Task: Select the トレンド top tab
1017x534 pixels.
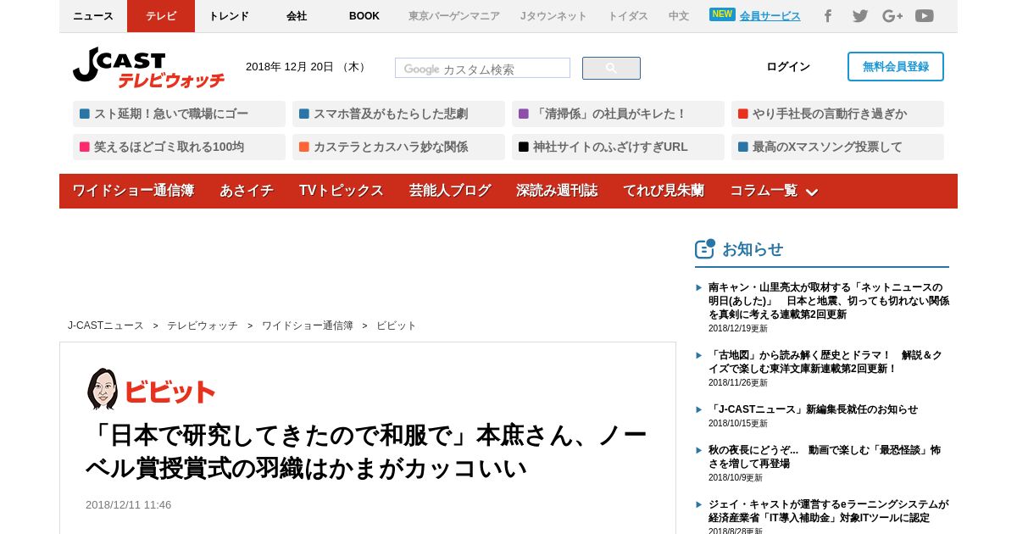Action: pyautogui.click(x=229, y=16)
